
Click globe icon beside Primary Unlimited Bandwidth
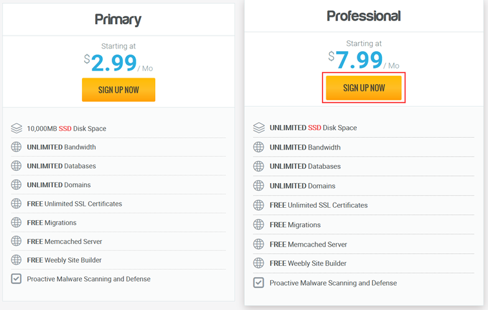click(16, 147)
